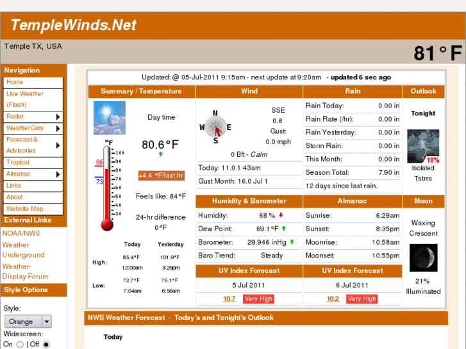
Task: Open the Style dropdown showing Orange
Action: point(28,321)
